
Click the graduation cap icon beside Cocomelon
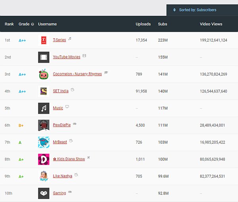coord(106,72)
